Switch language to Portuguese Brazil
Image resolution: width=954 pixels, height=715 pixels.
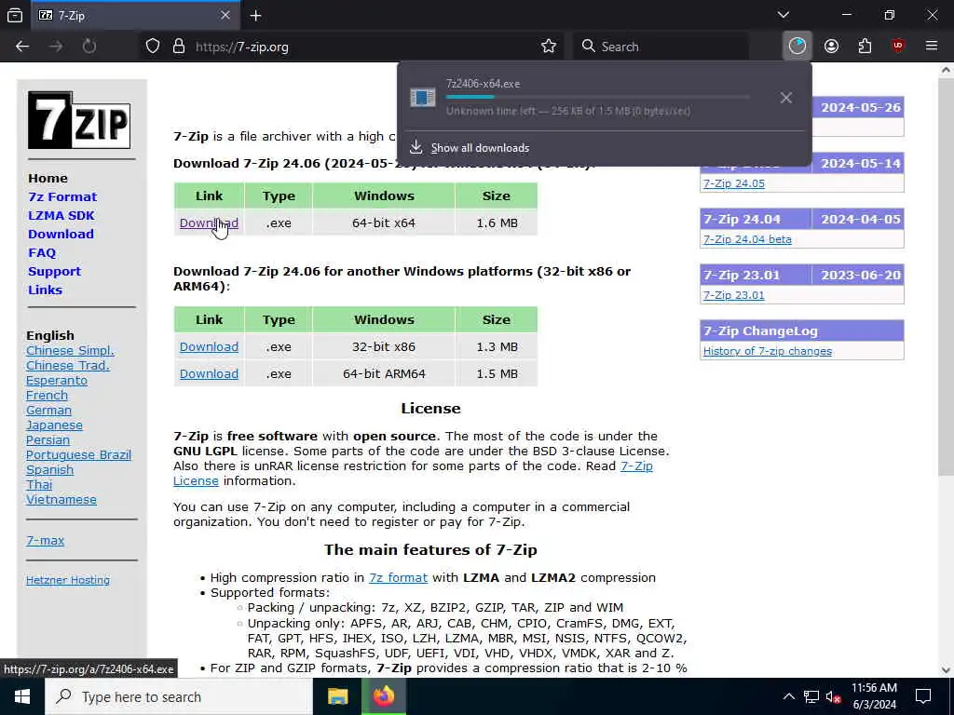pyautogui.click(x=78, y=454)
